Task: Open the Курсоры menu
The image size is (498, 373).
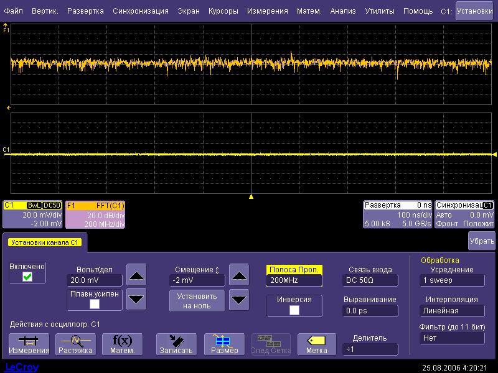Action: [x=223, y=11]
